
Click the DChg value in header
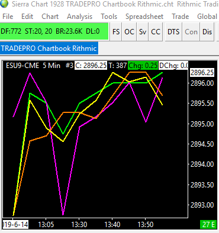tap(173, 66)
